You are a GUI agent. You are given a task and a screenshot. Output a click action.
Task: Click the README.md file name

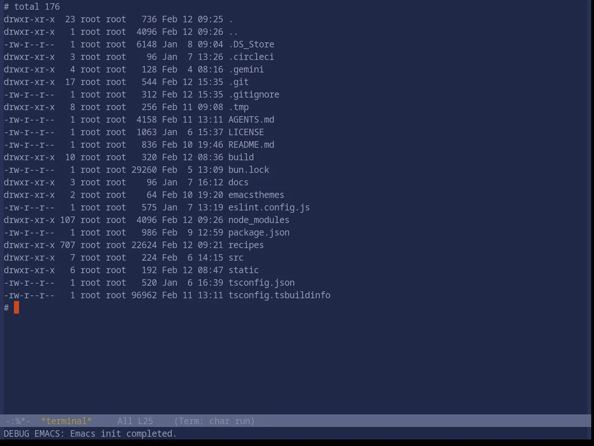(x=251, y=145)
